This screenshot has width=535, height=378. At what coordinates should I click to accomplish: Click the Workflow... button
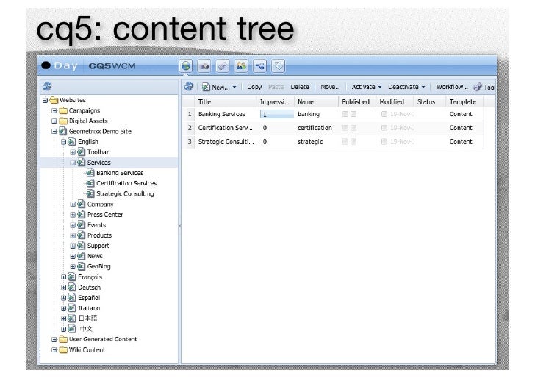click(452, 87)
